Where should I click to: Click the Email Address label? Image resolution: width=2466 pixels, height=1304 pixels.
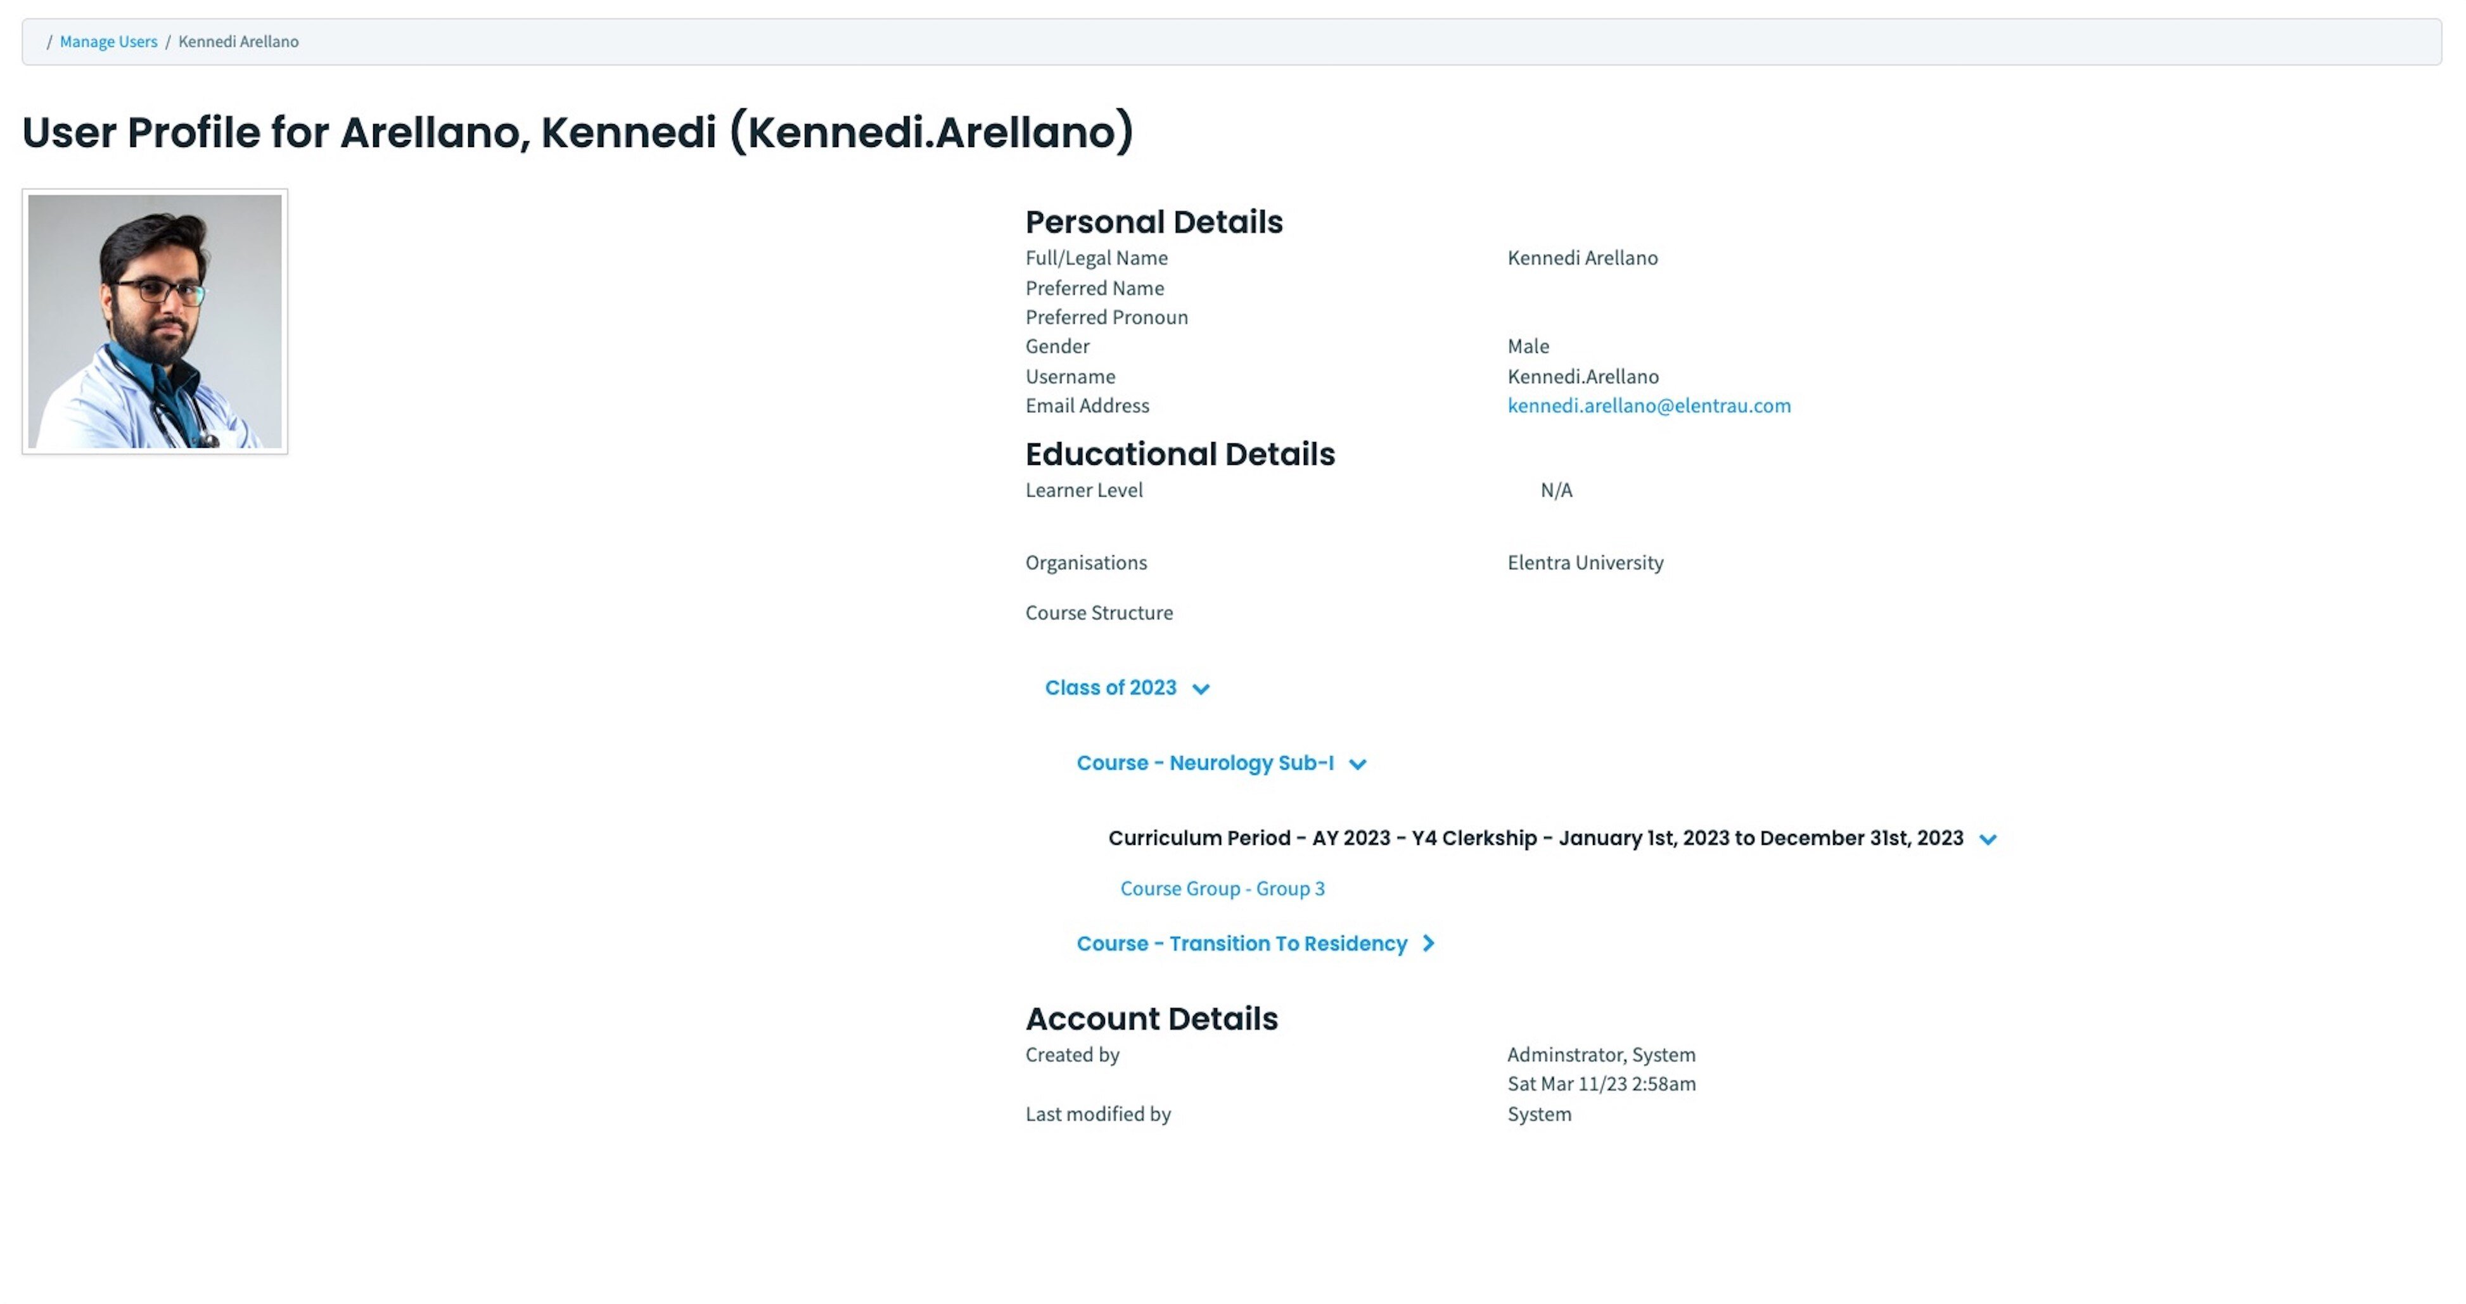(1087, 405)
